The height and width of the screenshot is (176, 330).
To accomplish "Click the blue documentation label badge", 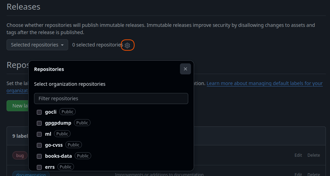I will point(31,174).
